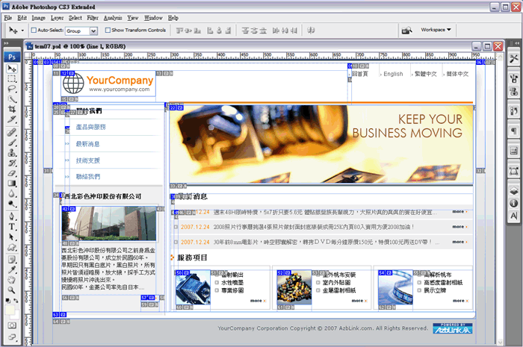The width and height of the screenshot is (523, 347).
Task: Choose the Horizontal Type tool
Action: [12, 226]
